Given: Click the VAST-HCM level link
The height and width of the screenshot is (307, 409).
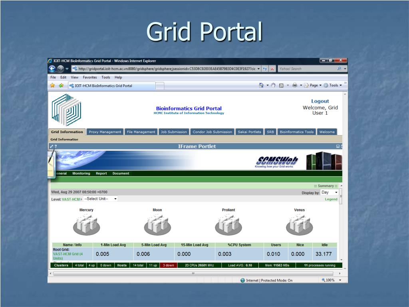Looking at the screenshot, I should point(71,199).
